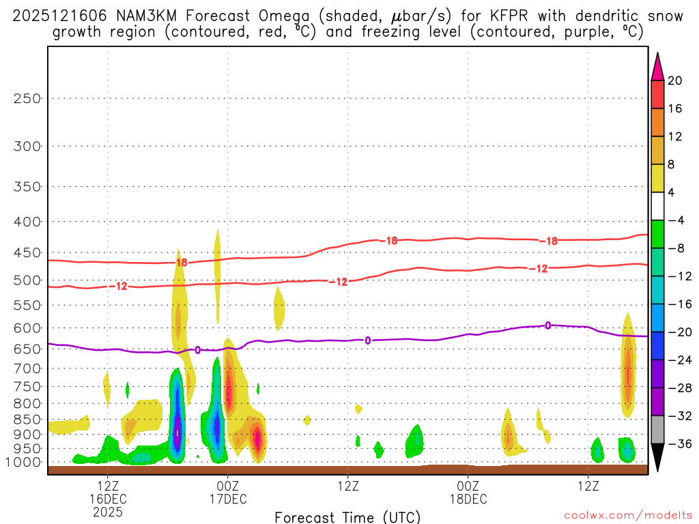699x524 pixels.
Task: Click the 700 pressure axis label
Action: pos(27,368)
